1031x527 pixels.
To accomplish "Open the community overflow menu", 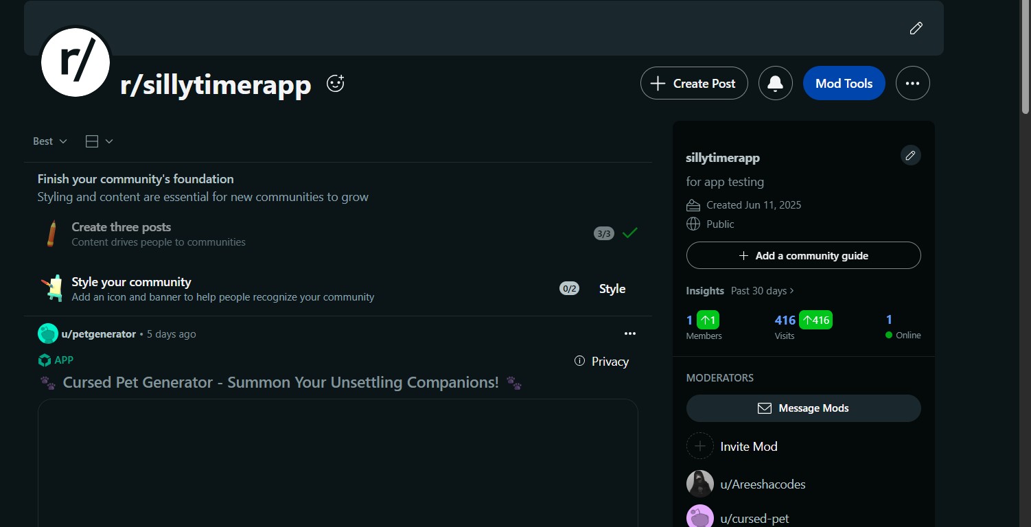I will tap(913, 84).
